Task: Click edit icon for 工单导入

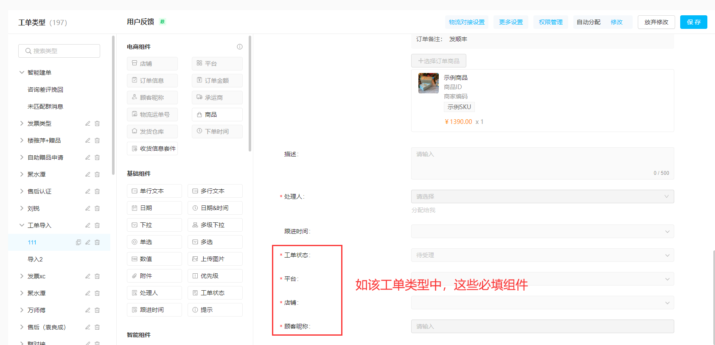Action: coord(88,225)
